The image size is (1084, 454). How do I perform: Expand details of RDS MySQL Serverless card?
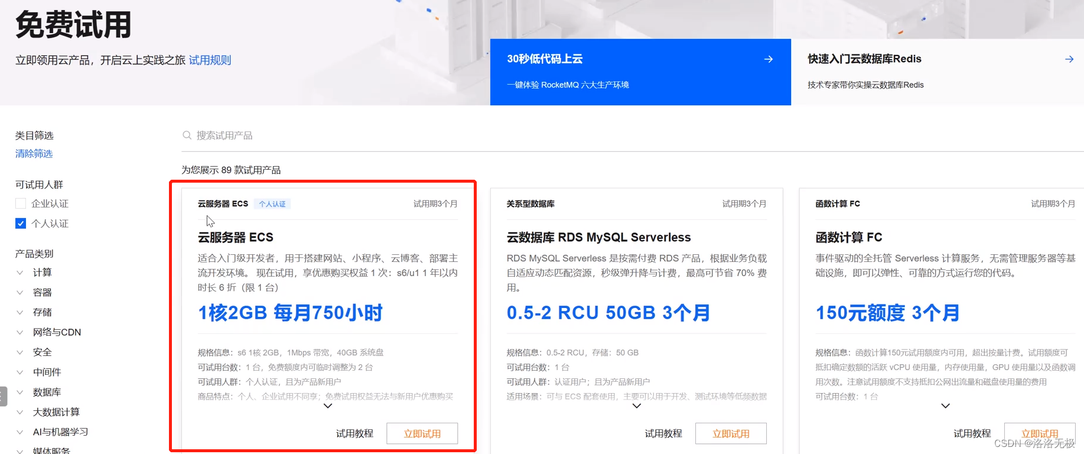coord(636,406)
